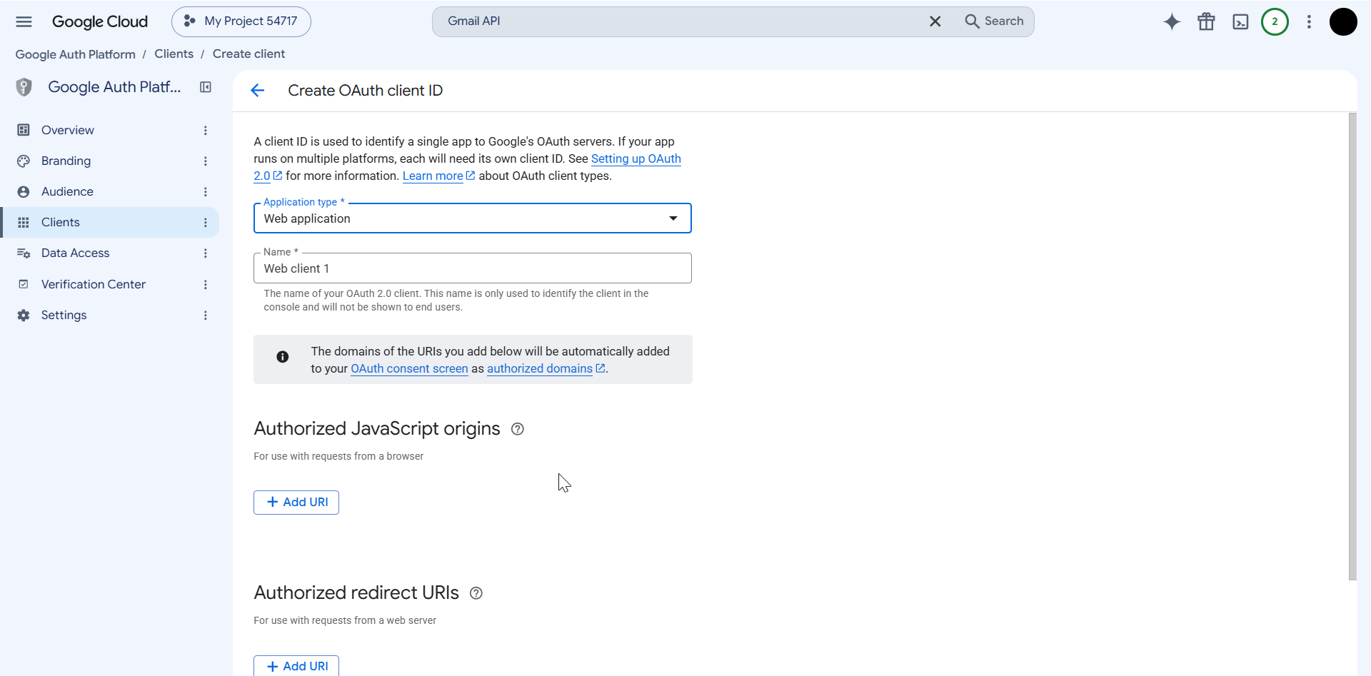Open more options next to Verification Center

pos(206,284)
